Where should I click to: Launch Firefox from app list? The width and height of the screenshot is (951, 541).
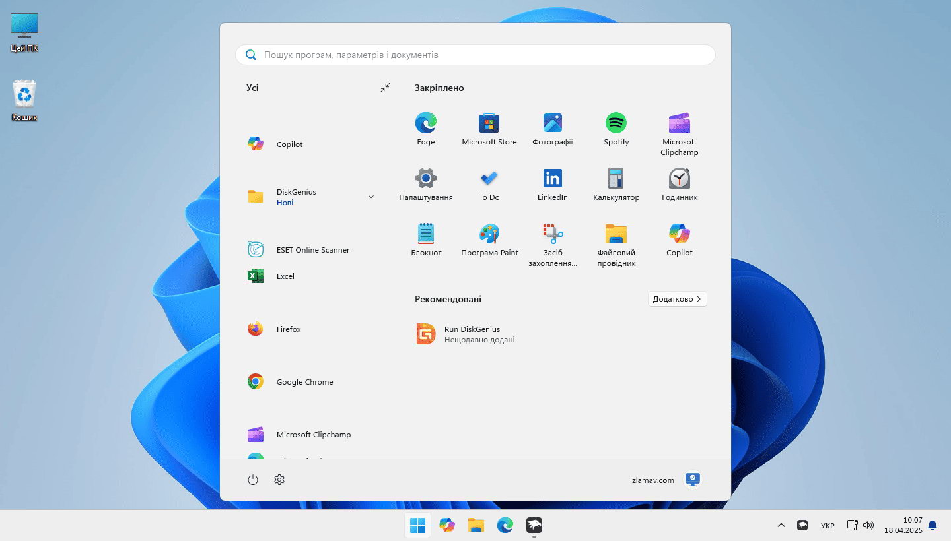(310, 329)
